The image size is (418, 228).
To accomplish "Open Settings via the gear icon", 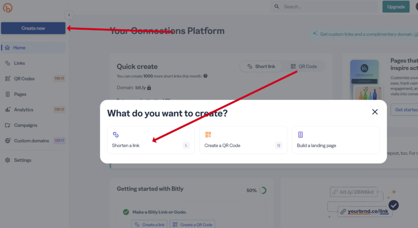I will (7, 160).
